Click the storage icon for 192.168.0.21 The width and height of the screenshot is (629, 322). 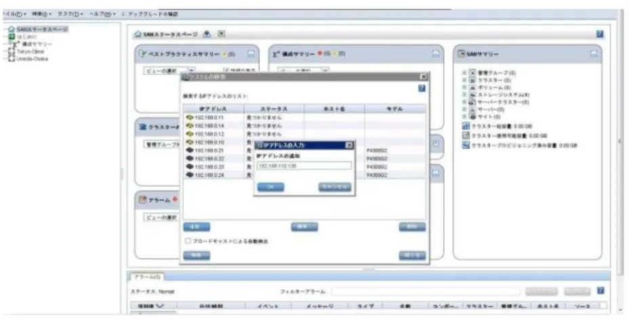coord(190,150)
